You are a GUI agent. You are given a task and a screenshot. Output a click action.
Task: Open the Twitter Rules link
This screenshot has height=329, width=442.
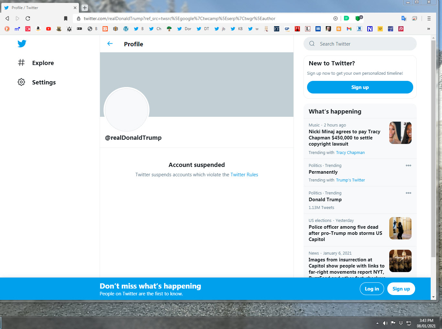244,175
